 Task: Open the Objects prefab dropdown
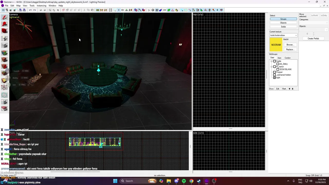tap(327, 30)
